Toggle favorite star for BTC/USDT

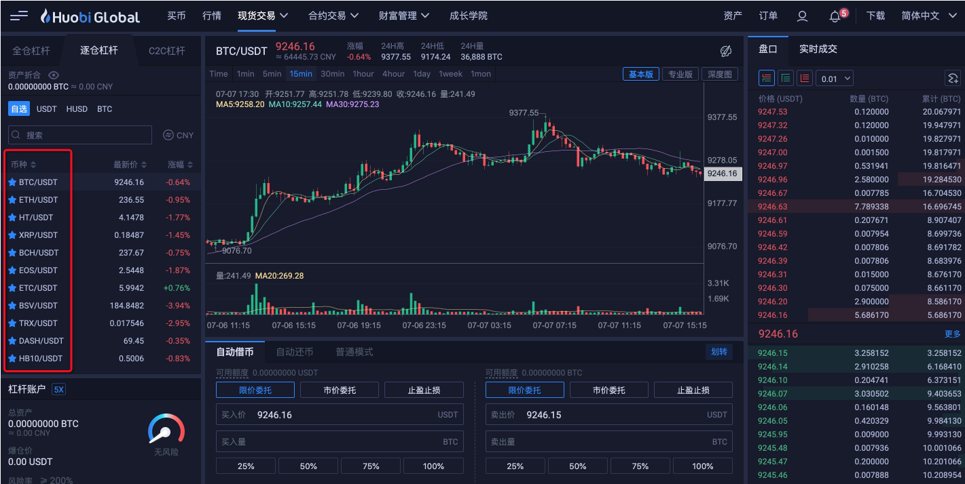(12, 182)
